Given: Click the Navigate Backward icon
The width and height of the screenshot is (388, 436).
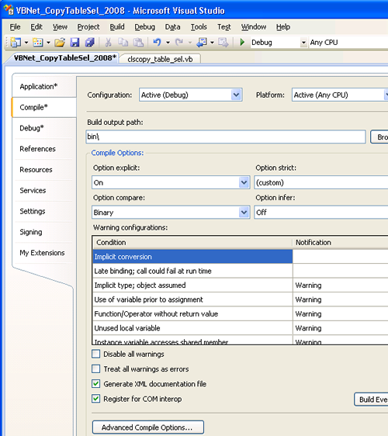Looking at the screenshot, I should tap(202, 42).
